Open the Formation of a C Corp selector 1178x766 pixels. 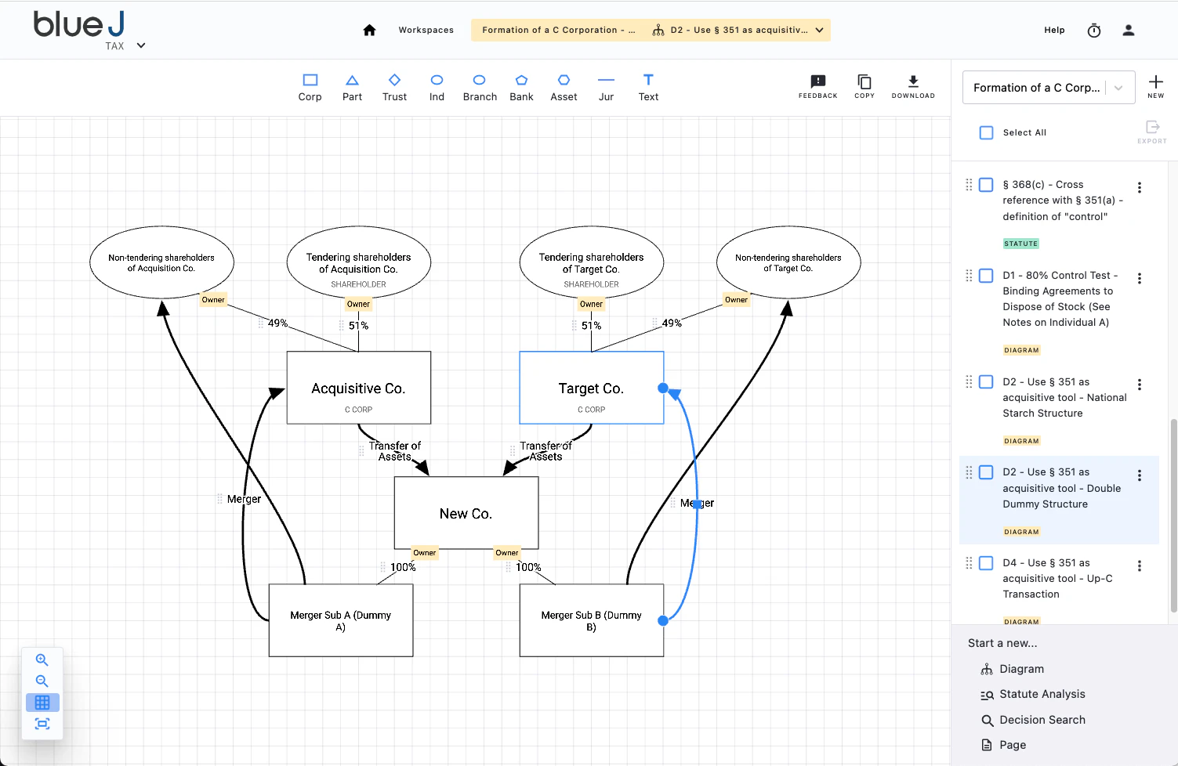1048,88
